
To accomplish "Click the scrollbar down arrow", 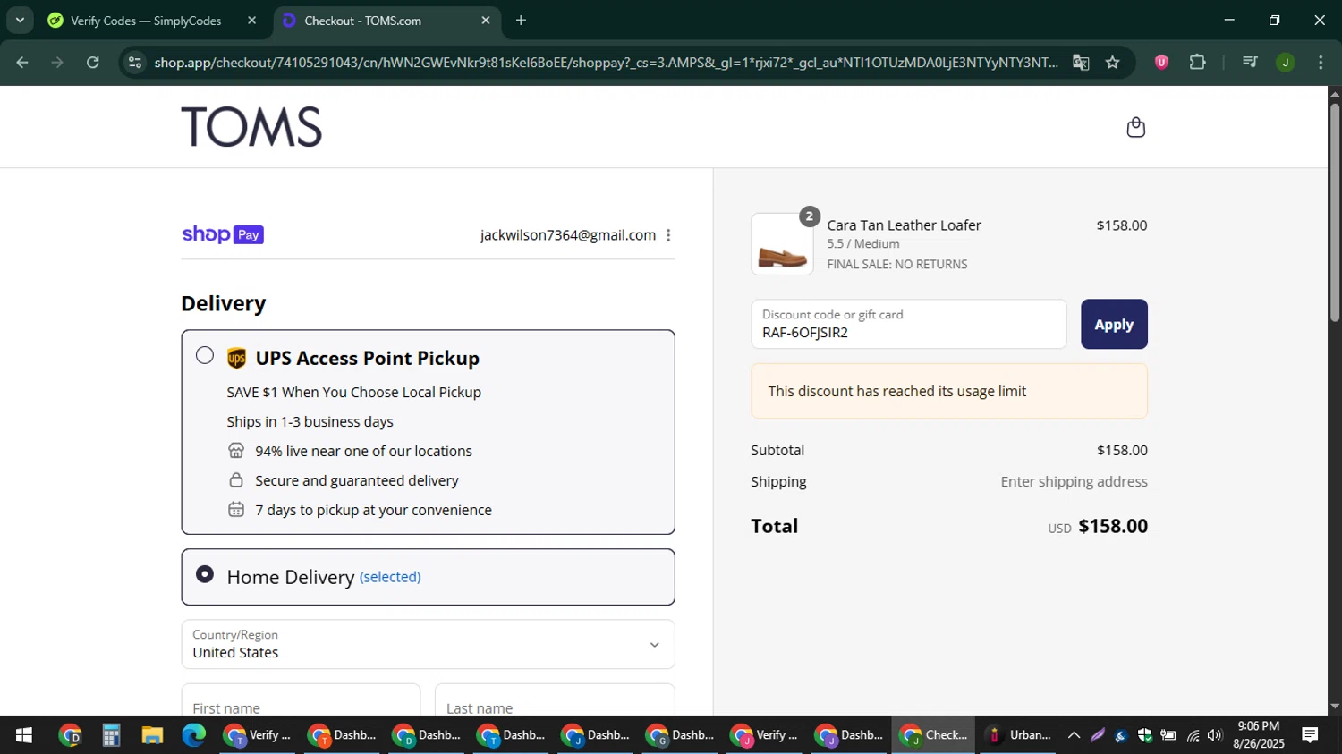I will click(1335, 707).
